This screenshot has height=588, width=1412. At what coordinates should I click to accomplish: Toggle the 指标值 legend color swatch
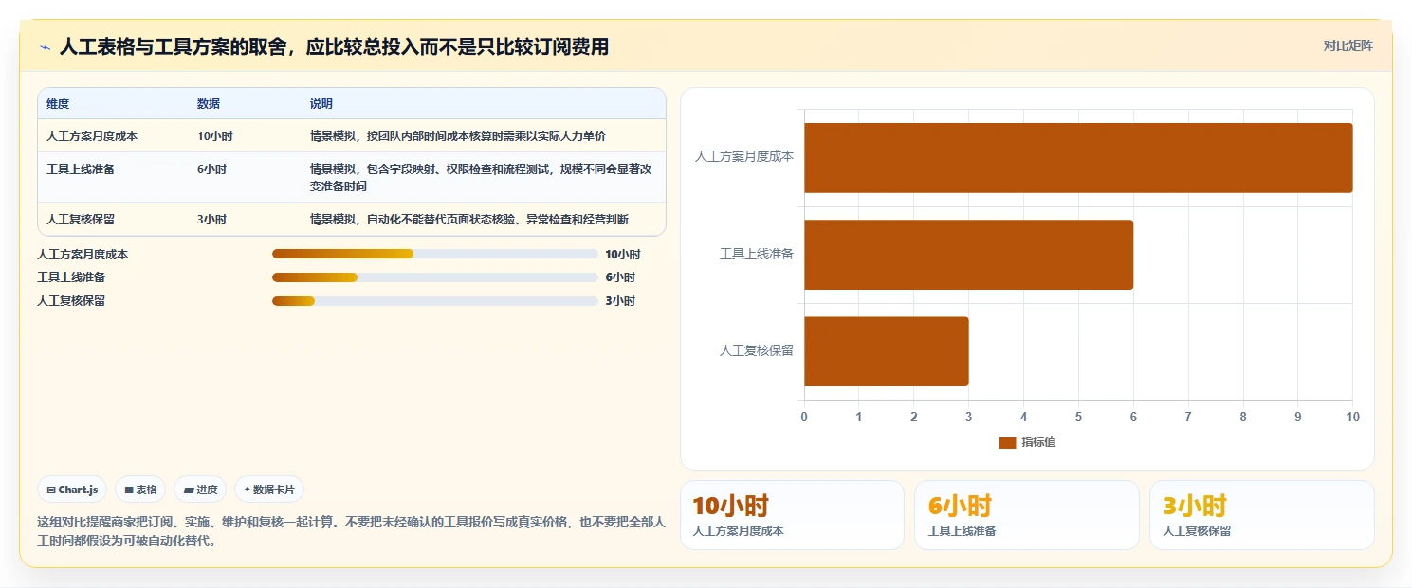(x=1007, y=443)
